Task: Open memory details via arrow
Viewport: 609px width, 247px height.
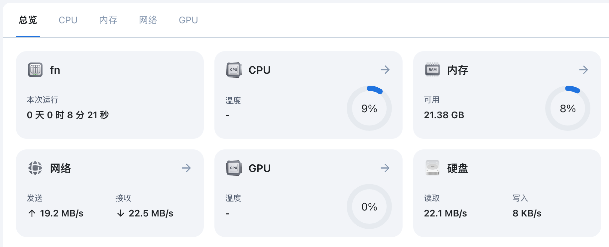Action: tap(583, 70)
